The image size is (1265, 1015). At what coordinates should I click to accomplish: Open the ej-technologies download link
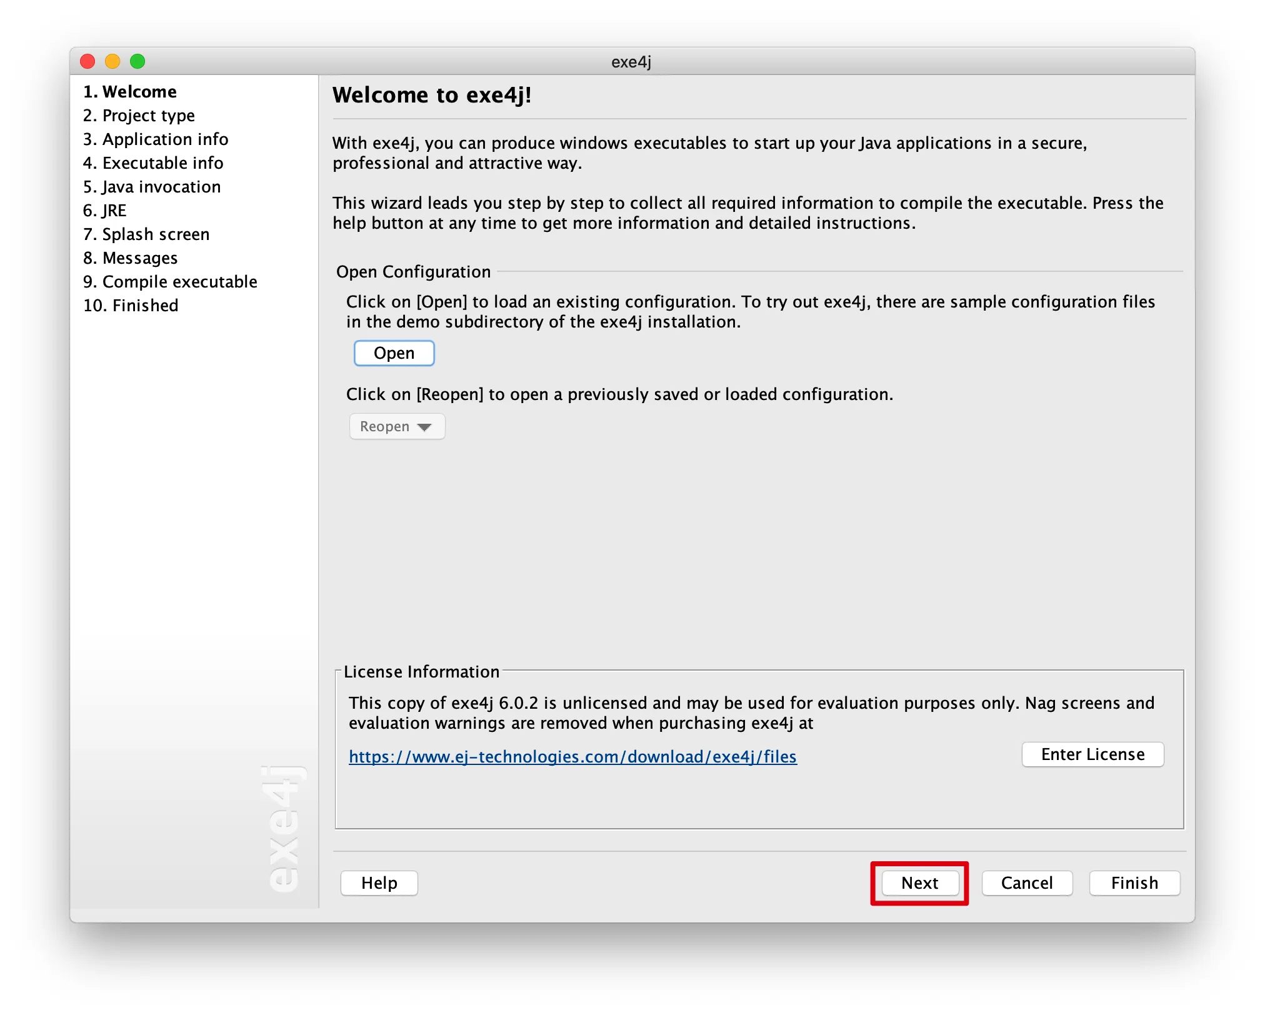click(572, 756)
